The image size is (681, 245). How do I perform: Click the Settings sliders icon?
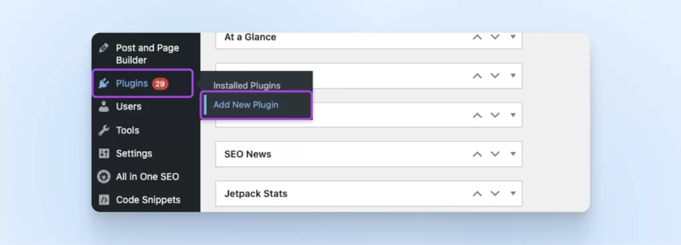[104, 153]
